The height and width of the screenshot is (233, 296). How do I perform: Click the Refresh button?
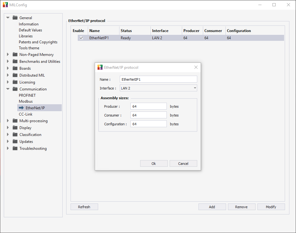(x=84, y=207)
